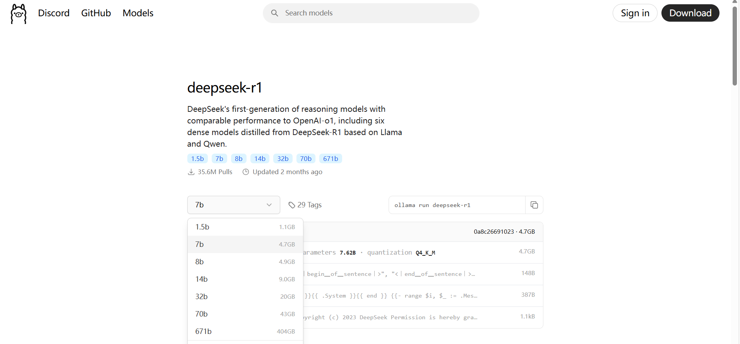Click the search magnifier icon
Image resolution: width=740 pixels, height=344 pixels.
(274, 13)
